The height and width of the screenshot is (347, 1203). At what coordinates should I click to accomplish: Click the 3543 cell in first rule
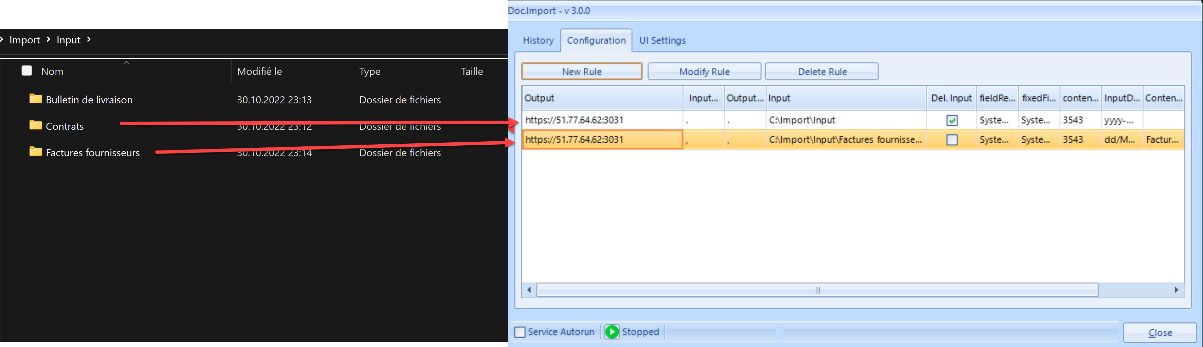1080,120
